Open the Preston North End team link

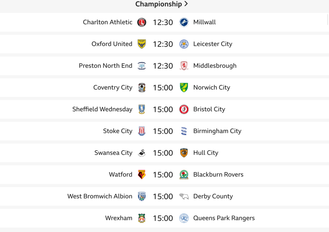click(x=105, y=66)
